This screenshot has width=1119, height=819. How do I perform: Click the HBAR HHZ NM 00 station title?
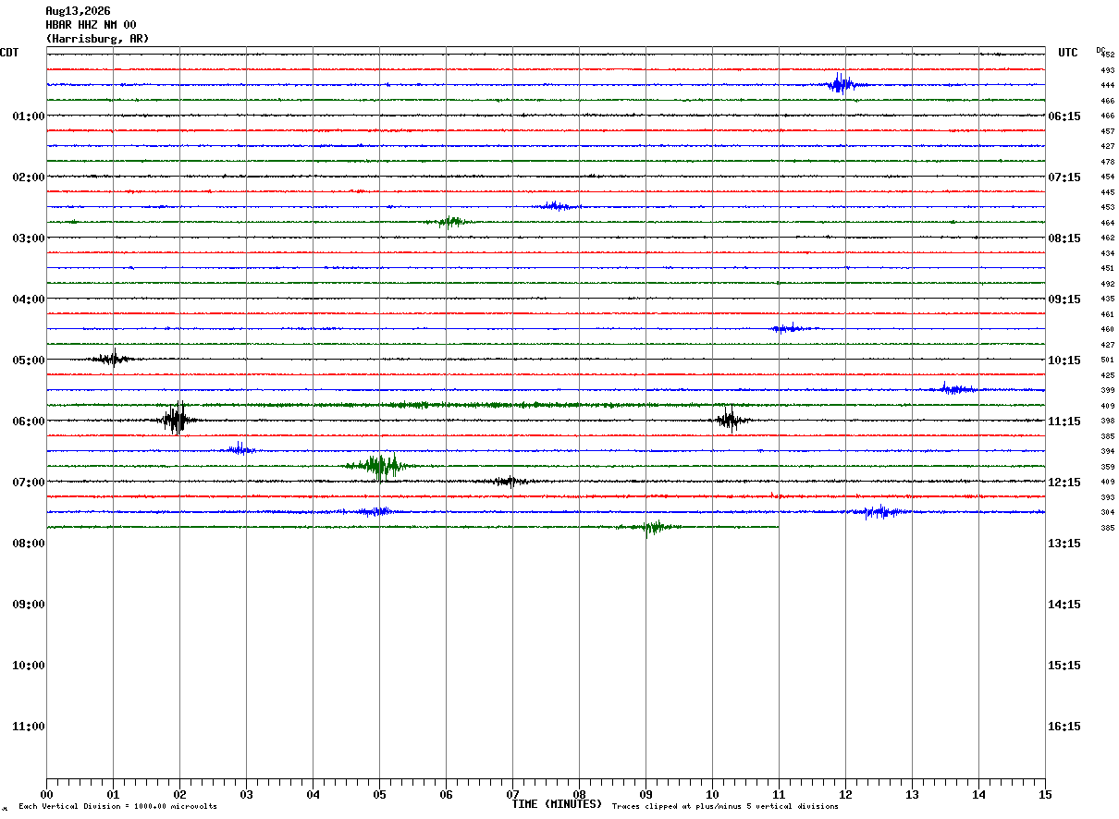coord(91,25)
